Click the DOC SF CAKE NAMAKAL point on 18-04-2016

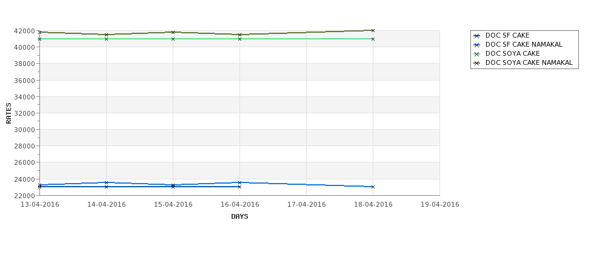tap(373, 187)
